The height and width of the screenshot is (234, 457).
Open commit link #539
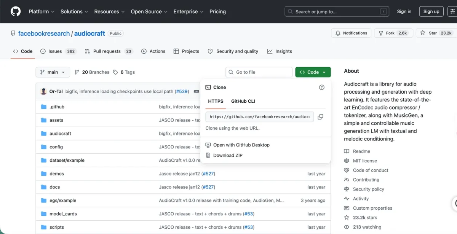pyautogui.click(x=181, y=91)
